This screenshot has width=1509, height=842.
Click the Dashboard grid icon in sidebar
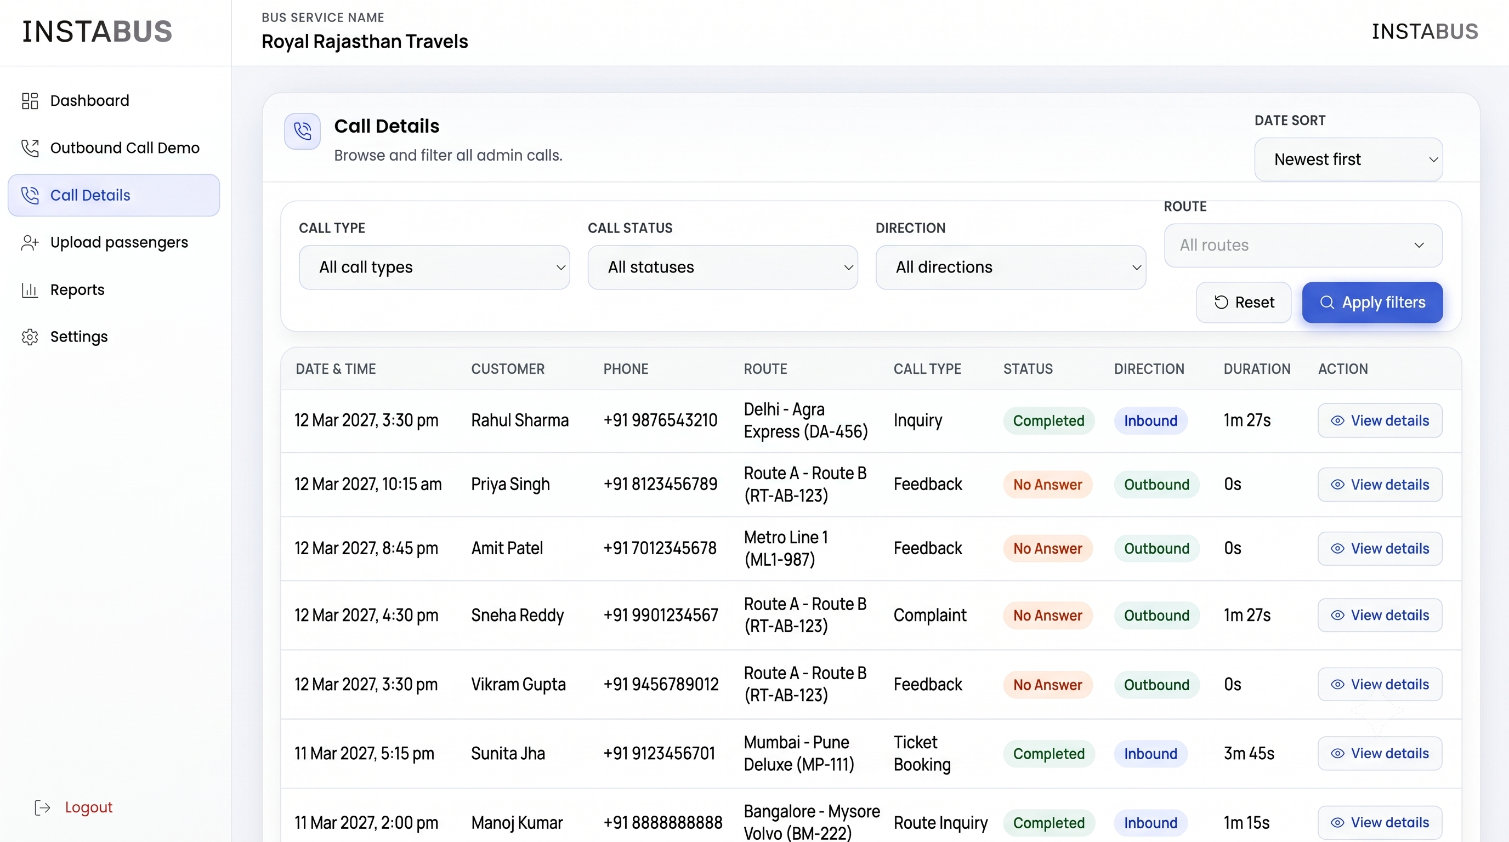pos(30,101)
